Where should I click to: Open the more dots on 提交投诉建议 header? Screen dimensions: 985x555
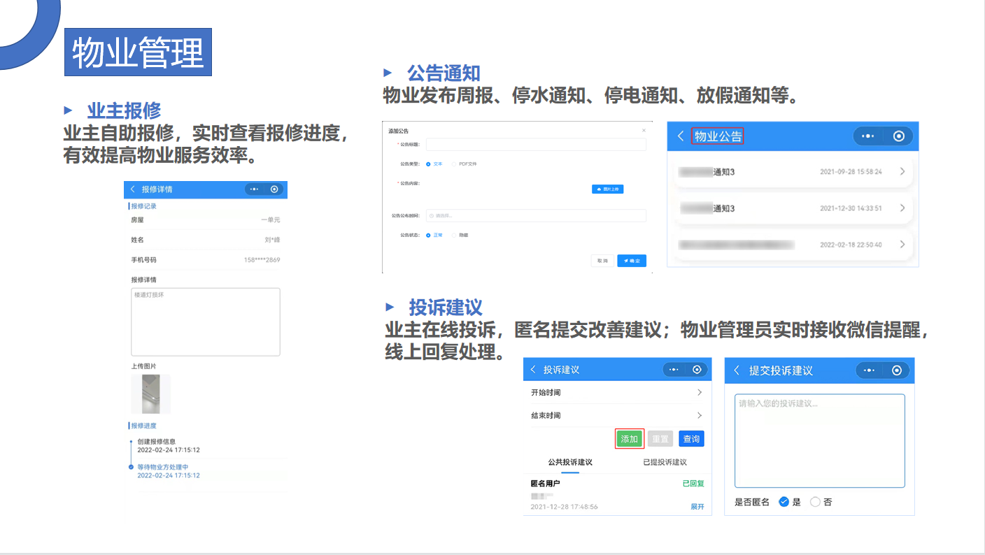click(869, 370)
